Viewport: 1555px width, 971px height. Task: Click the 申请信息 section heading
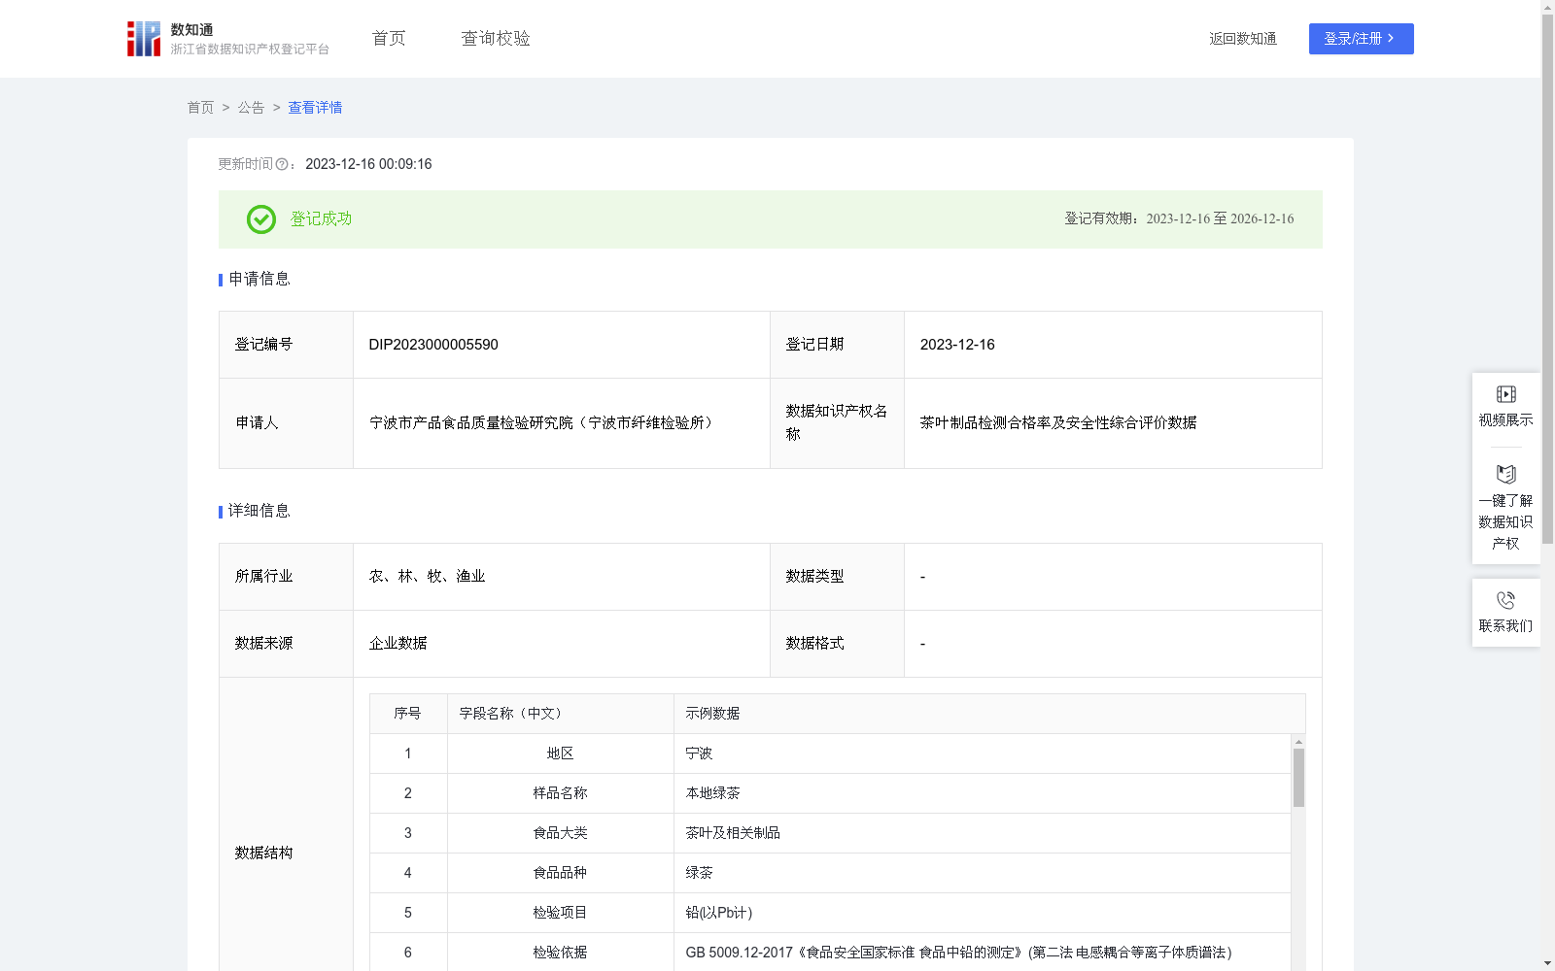259,280
